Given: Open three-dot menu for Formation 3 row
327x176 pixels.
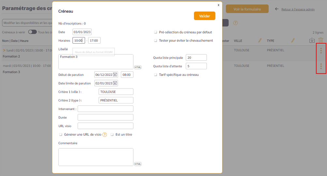Looking at the screenshot, I should 321,66.
